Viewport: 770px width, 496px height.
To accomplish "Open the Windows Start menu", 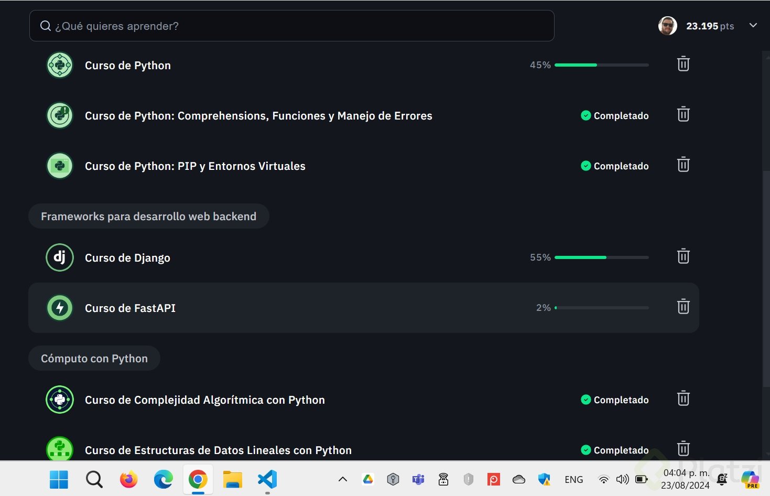I will [x=59, y=479].
